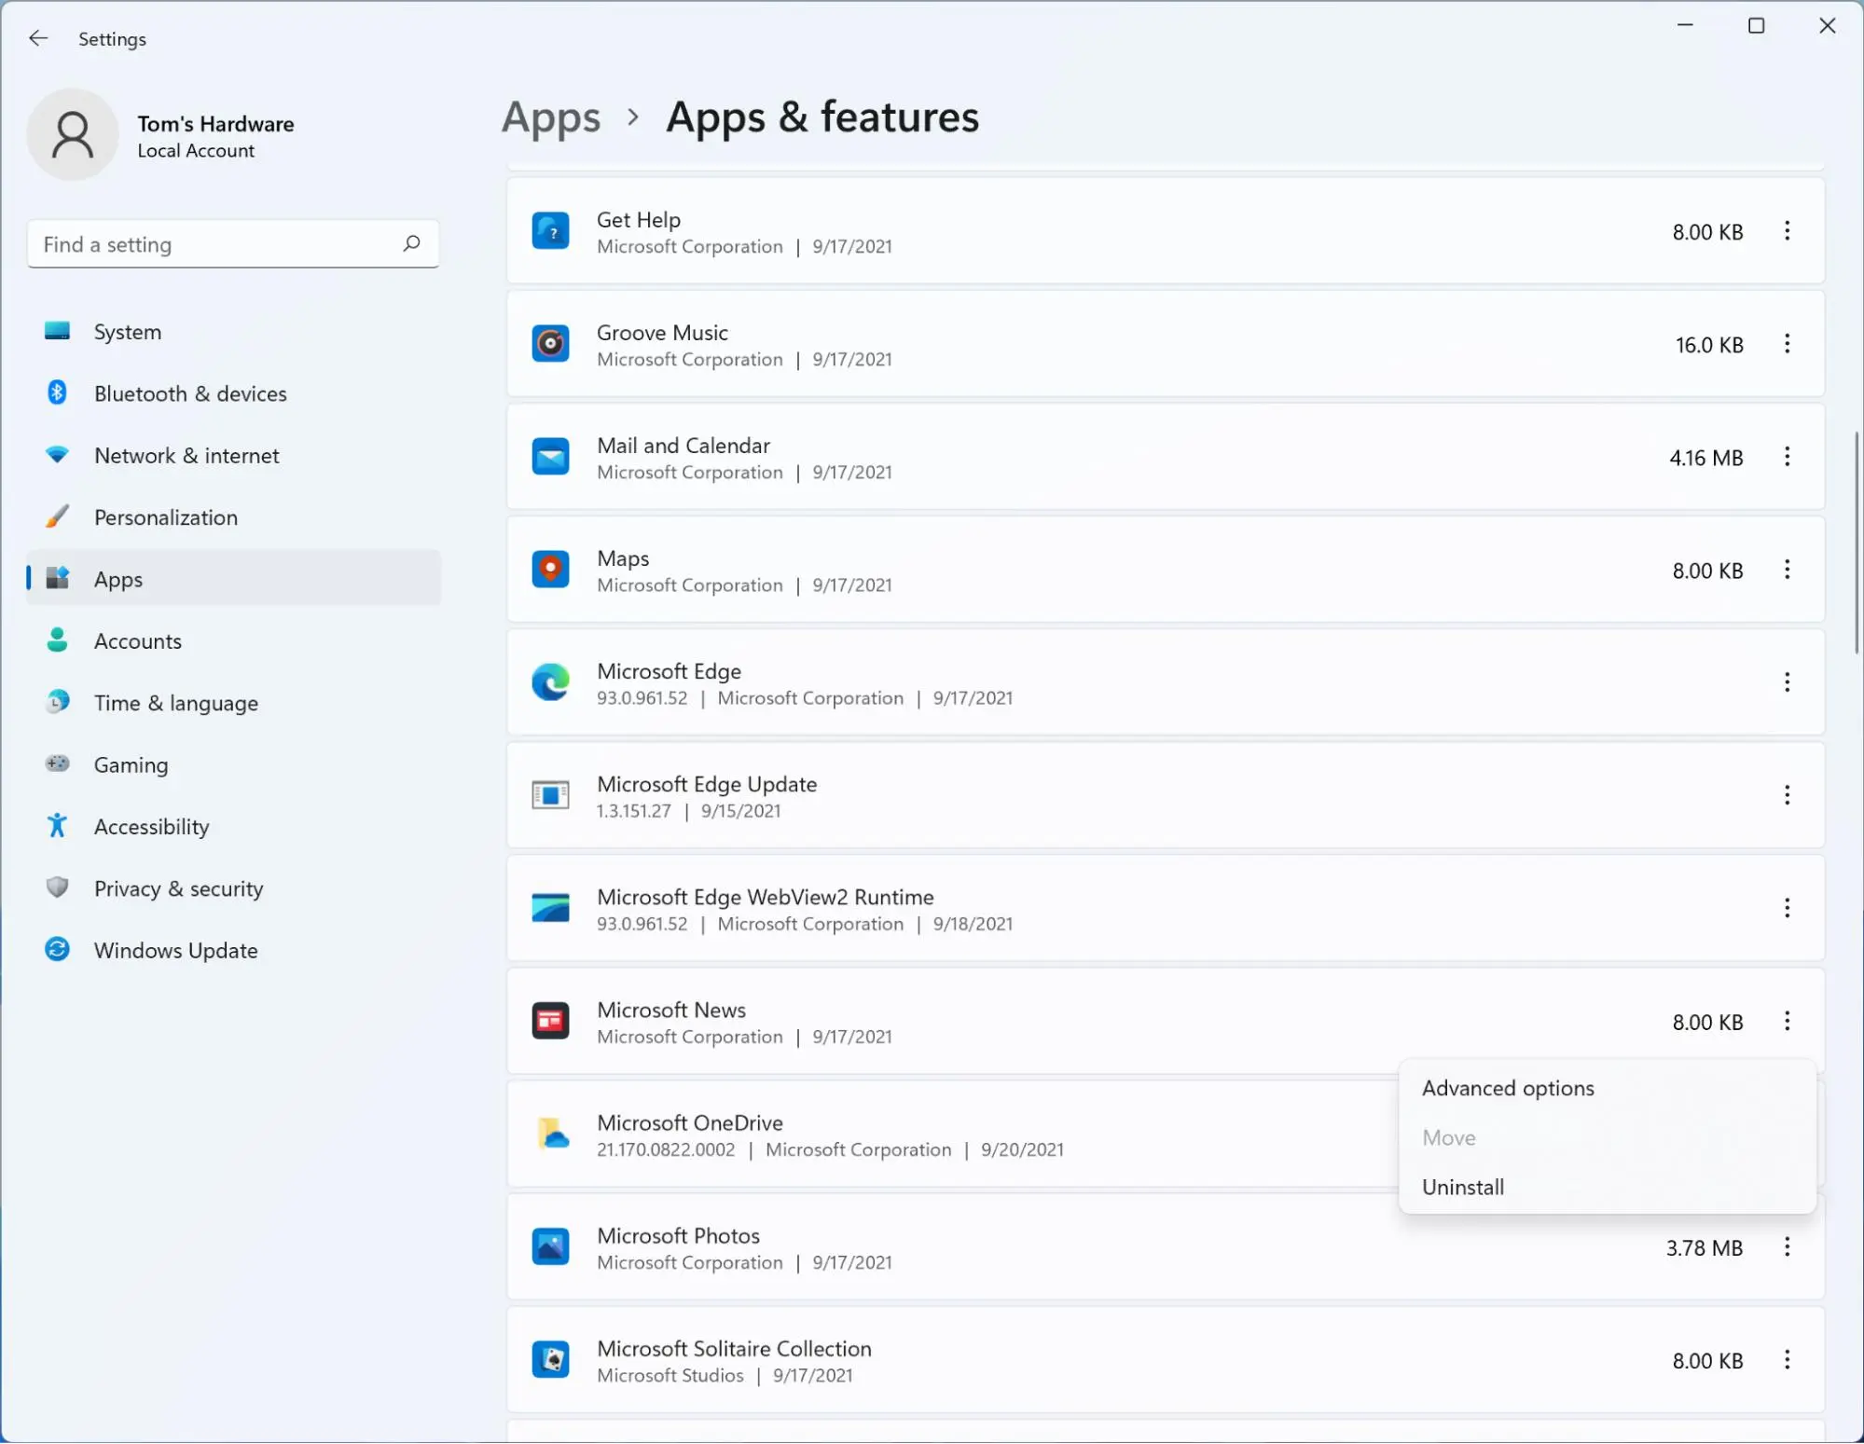1864x1444 pixels.
Task: Click the Tom's Hardware account name
Action: coord(215,124)
